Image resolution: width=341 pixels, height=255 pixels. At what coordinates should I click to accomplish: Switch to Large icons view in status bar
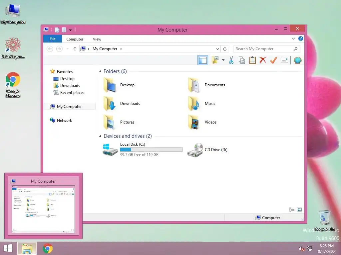pyautogui.click(x=299, y=210)
